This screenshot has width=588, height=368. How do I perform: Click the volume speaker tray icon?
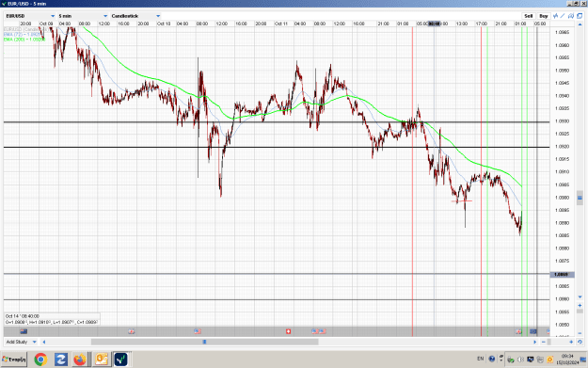pyautogui.click(x=520, y=360)
